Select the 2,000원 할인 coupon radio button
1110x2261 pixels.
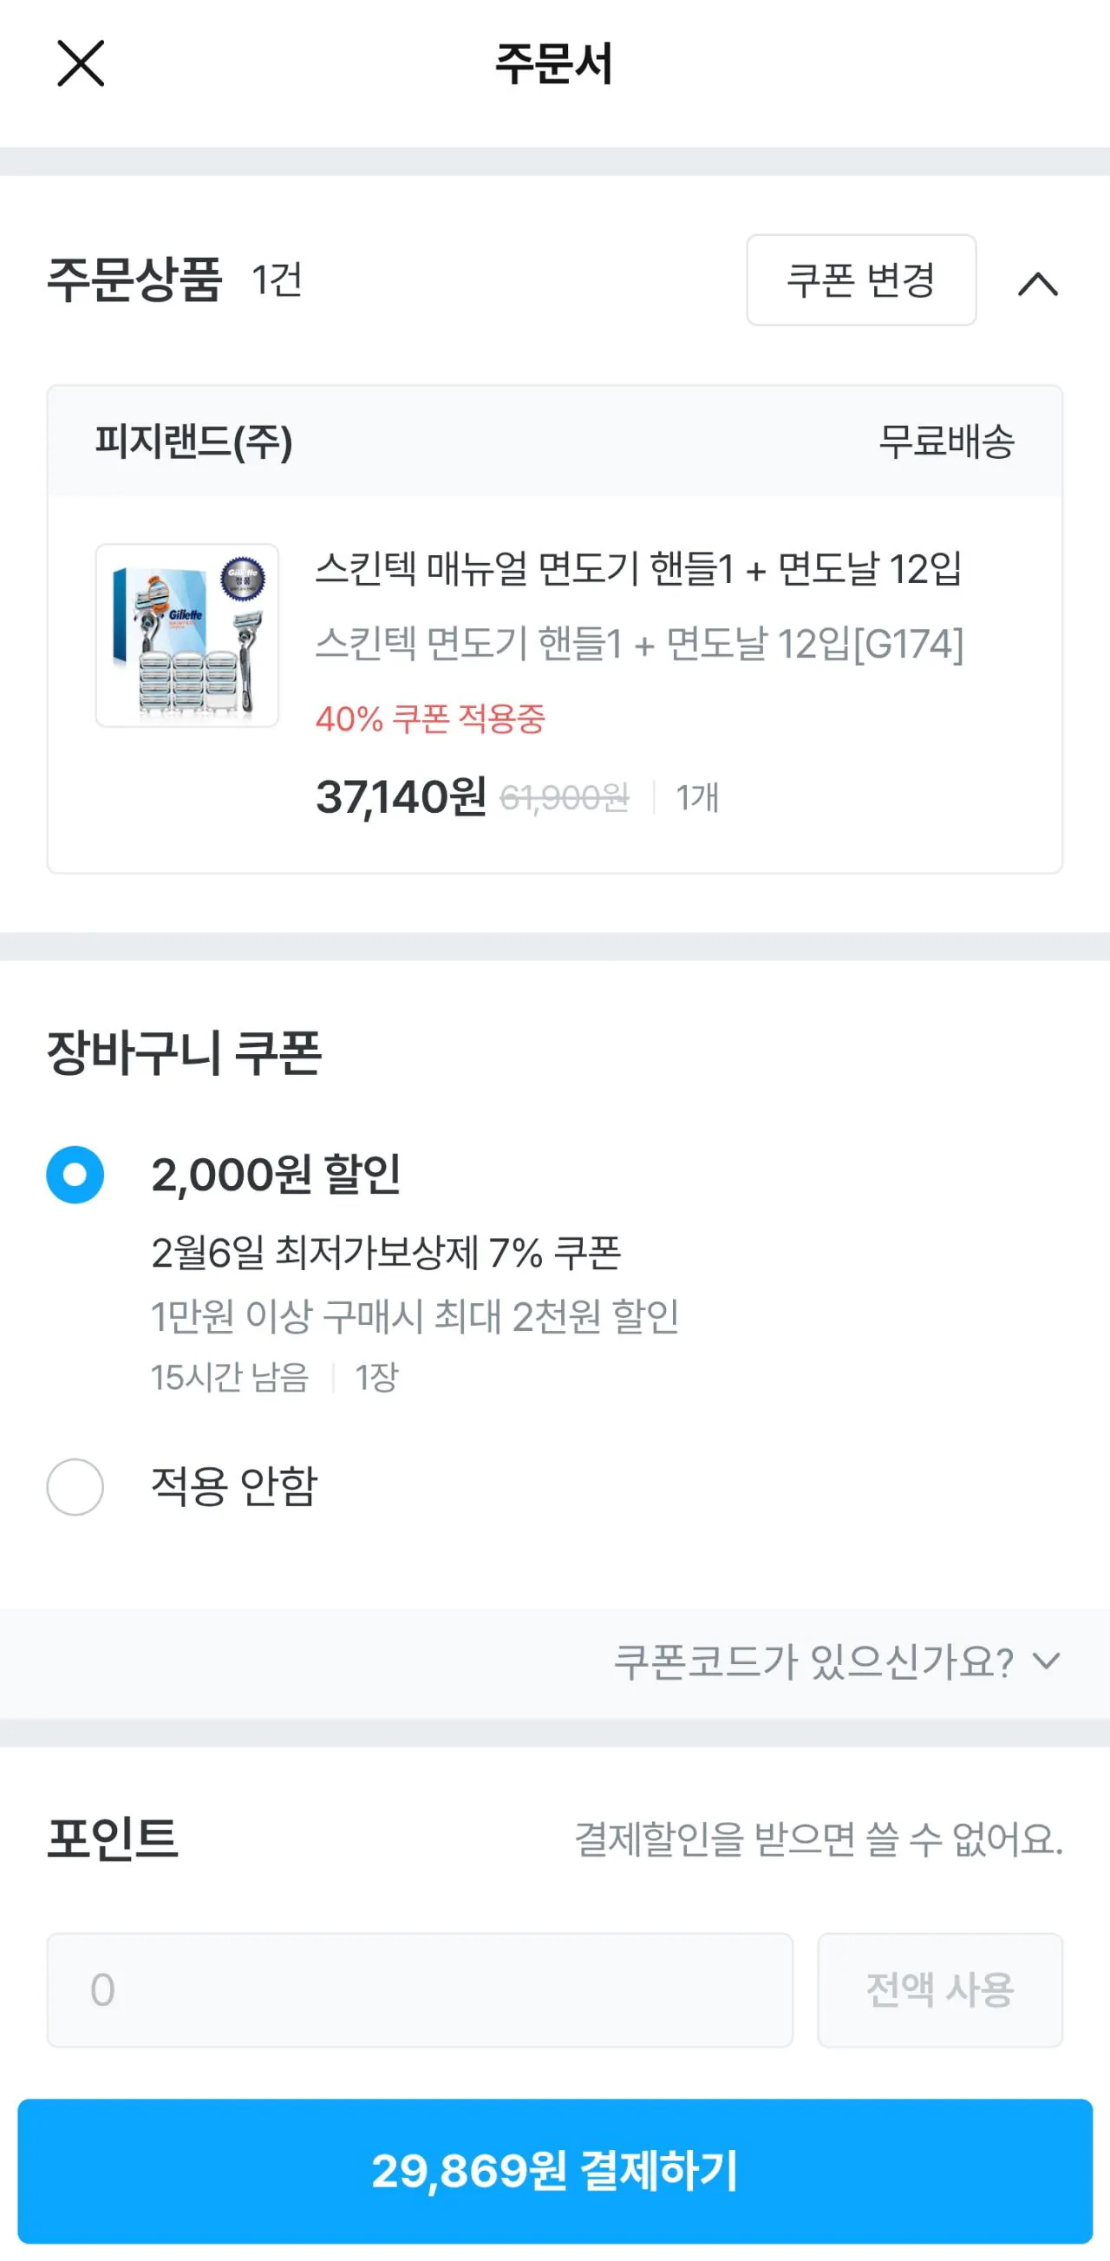tap(75, 1175)
